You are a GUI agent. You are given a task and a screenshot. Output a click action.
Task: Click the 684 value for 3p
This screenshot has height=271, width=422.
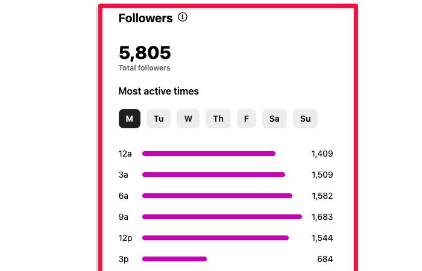325,259
